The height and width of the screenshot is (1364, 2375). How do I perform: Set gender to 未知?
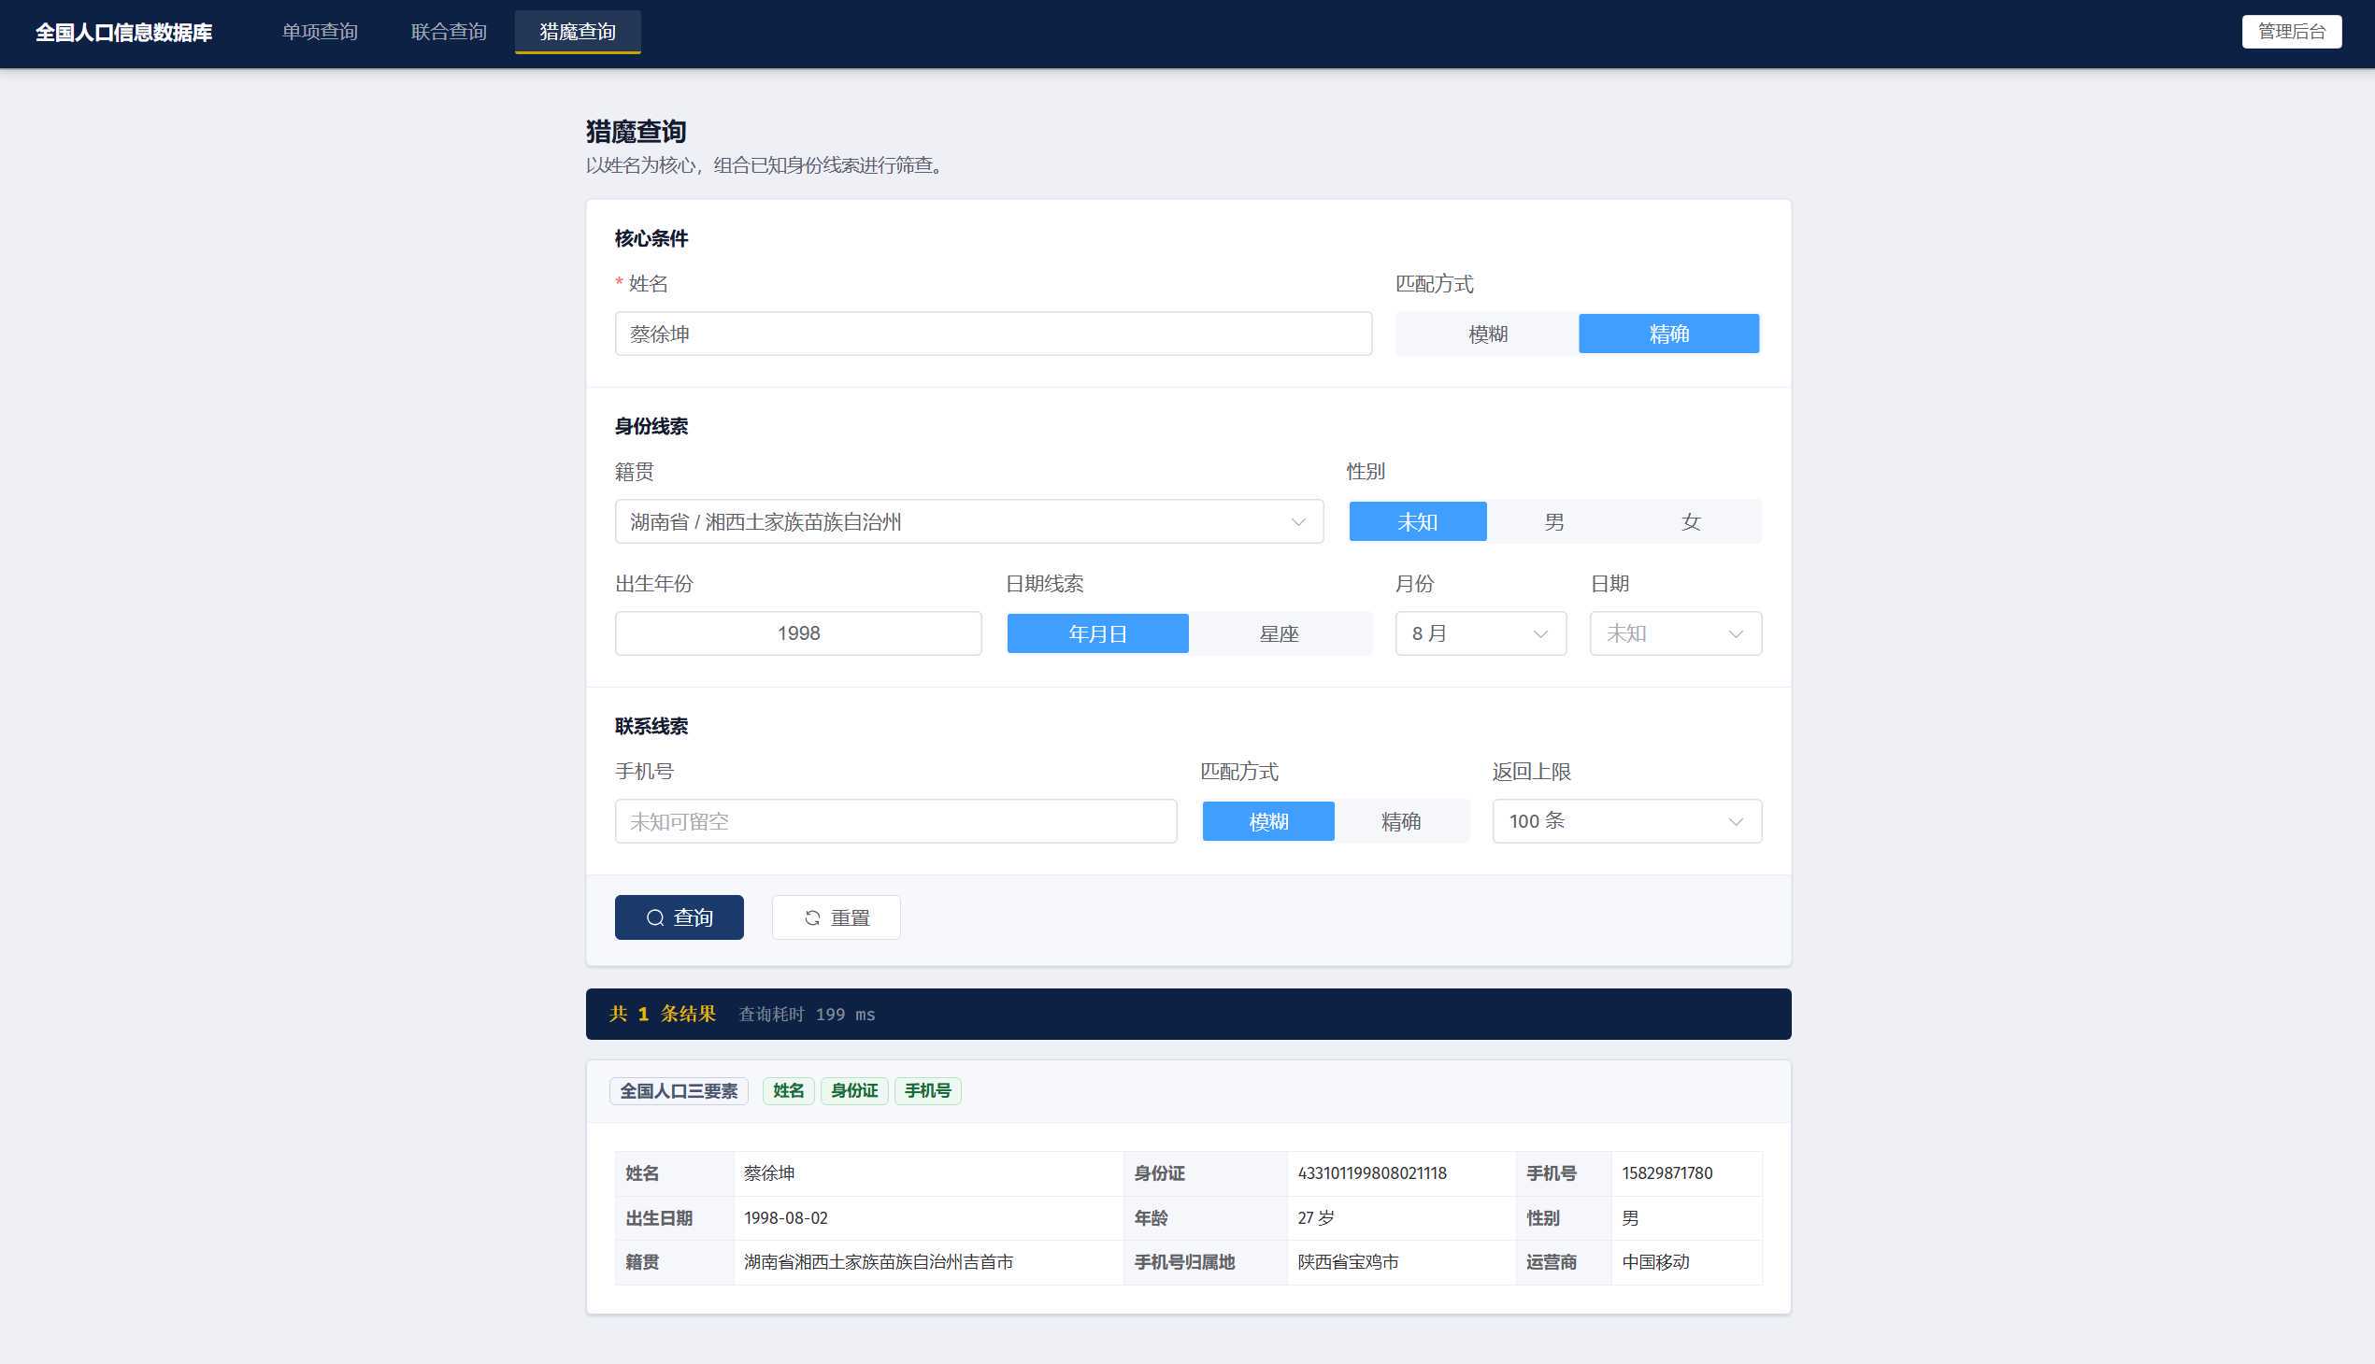coord(1417,522)
